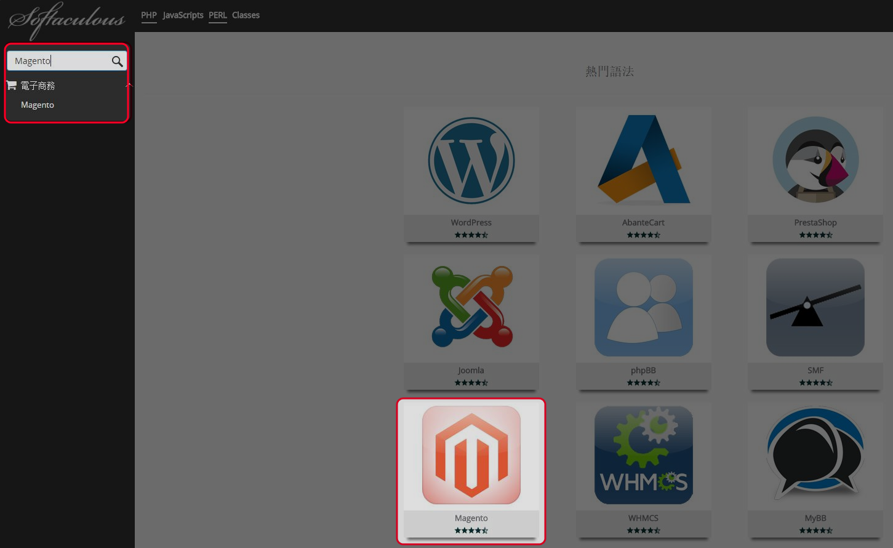893x548 pixels.
Task: Select Magento from the search suggestions
Action: coord(37,105)
